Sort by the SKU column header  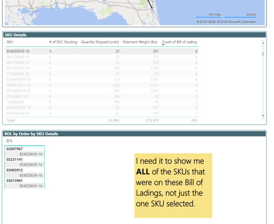(10, 42)
